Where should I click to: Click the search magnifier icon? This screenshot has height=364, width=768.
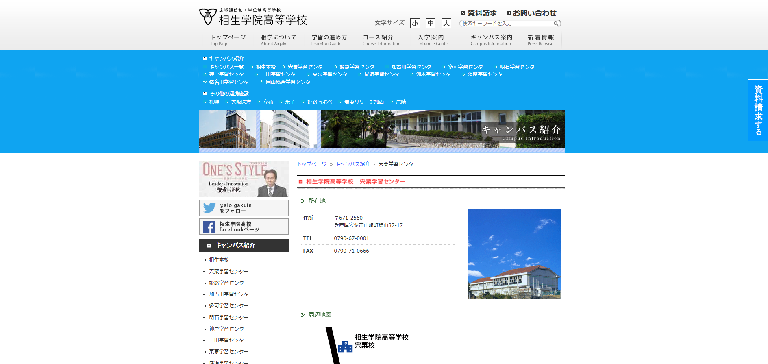555,24
